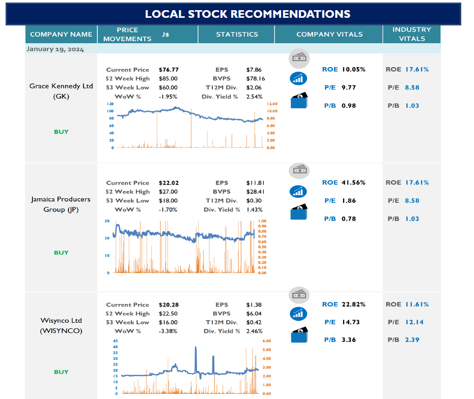Click the P/E 1.86 company vital
Screen dimensions: 474x399
[340, 201]
